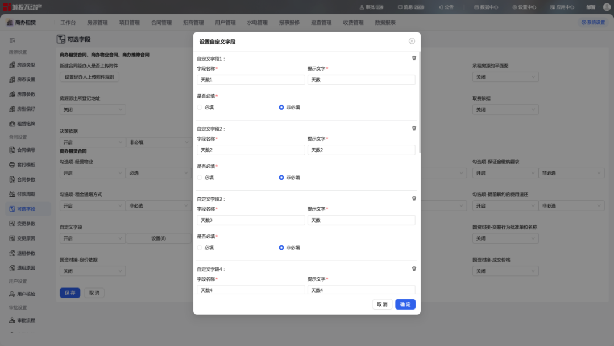Select 非必填 radio for custom field 2

tap(281, 178)
